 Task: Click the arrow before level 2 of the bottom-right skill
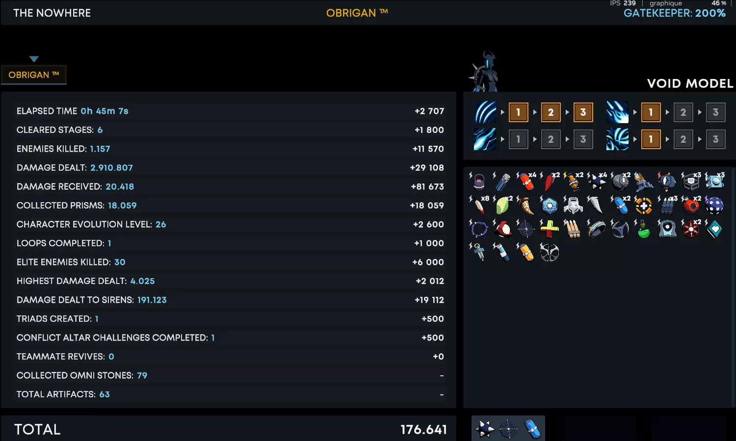[667, 139]
